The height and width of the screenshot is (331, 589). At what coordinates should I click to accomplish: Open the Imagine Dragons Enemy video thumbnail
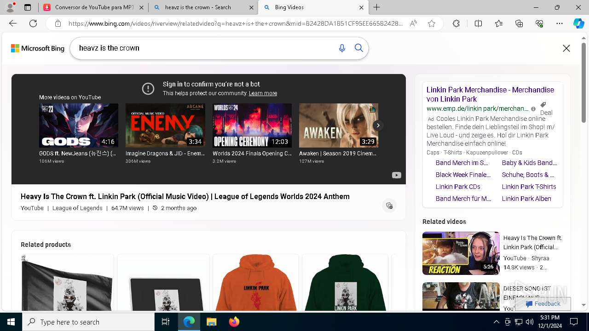[x=165, y=126]
